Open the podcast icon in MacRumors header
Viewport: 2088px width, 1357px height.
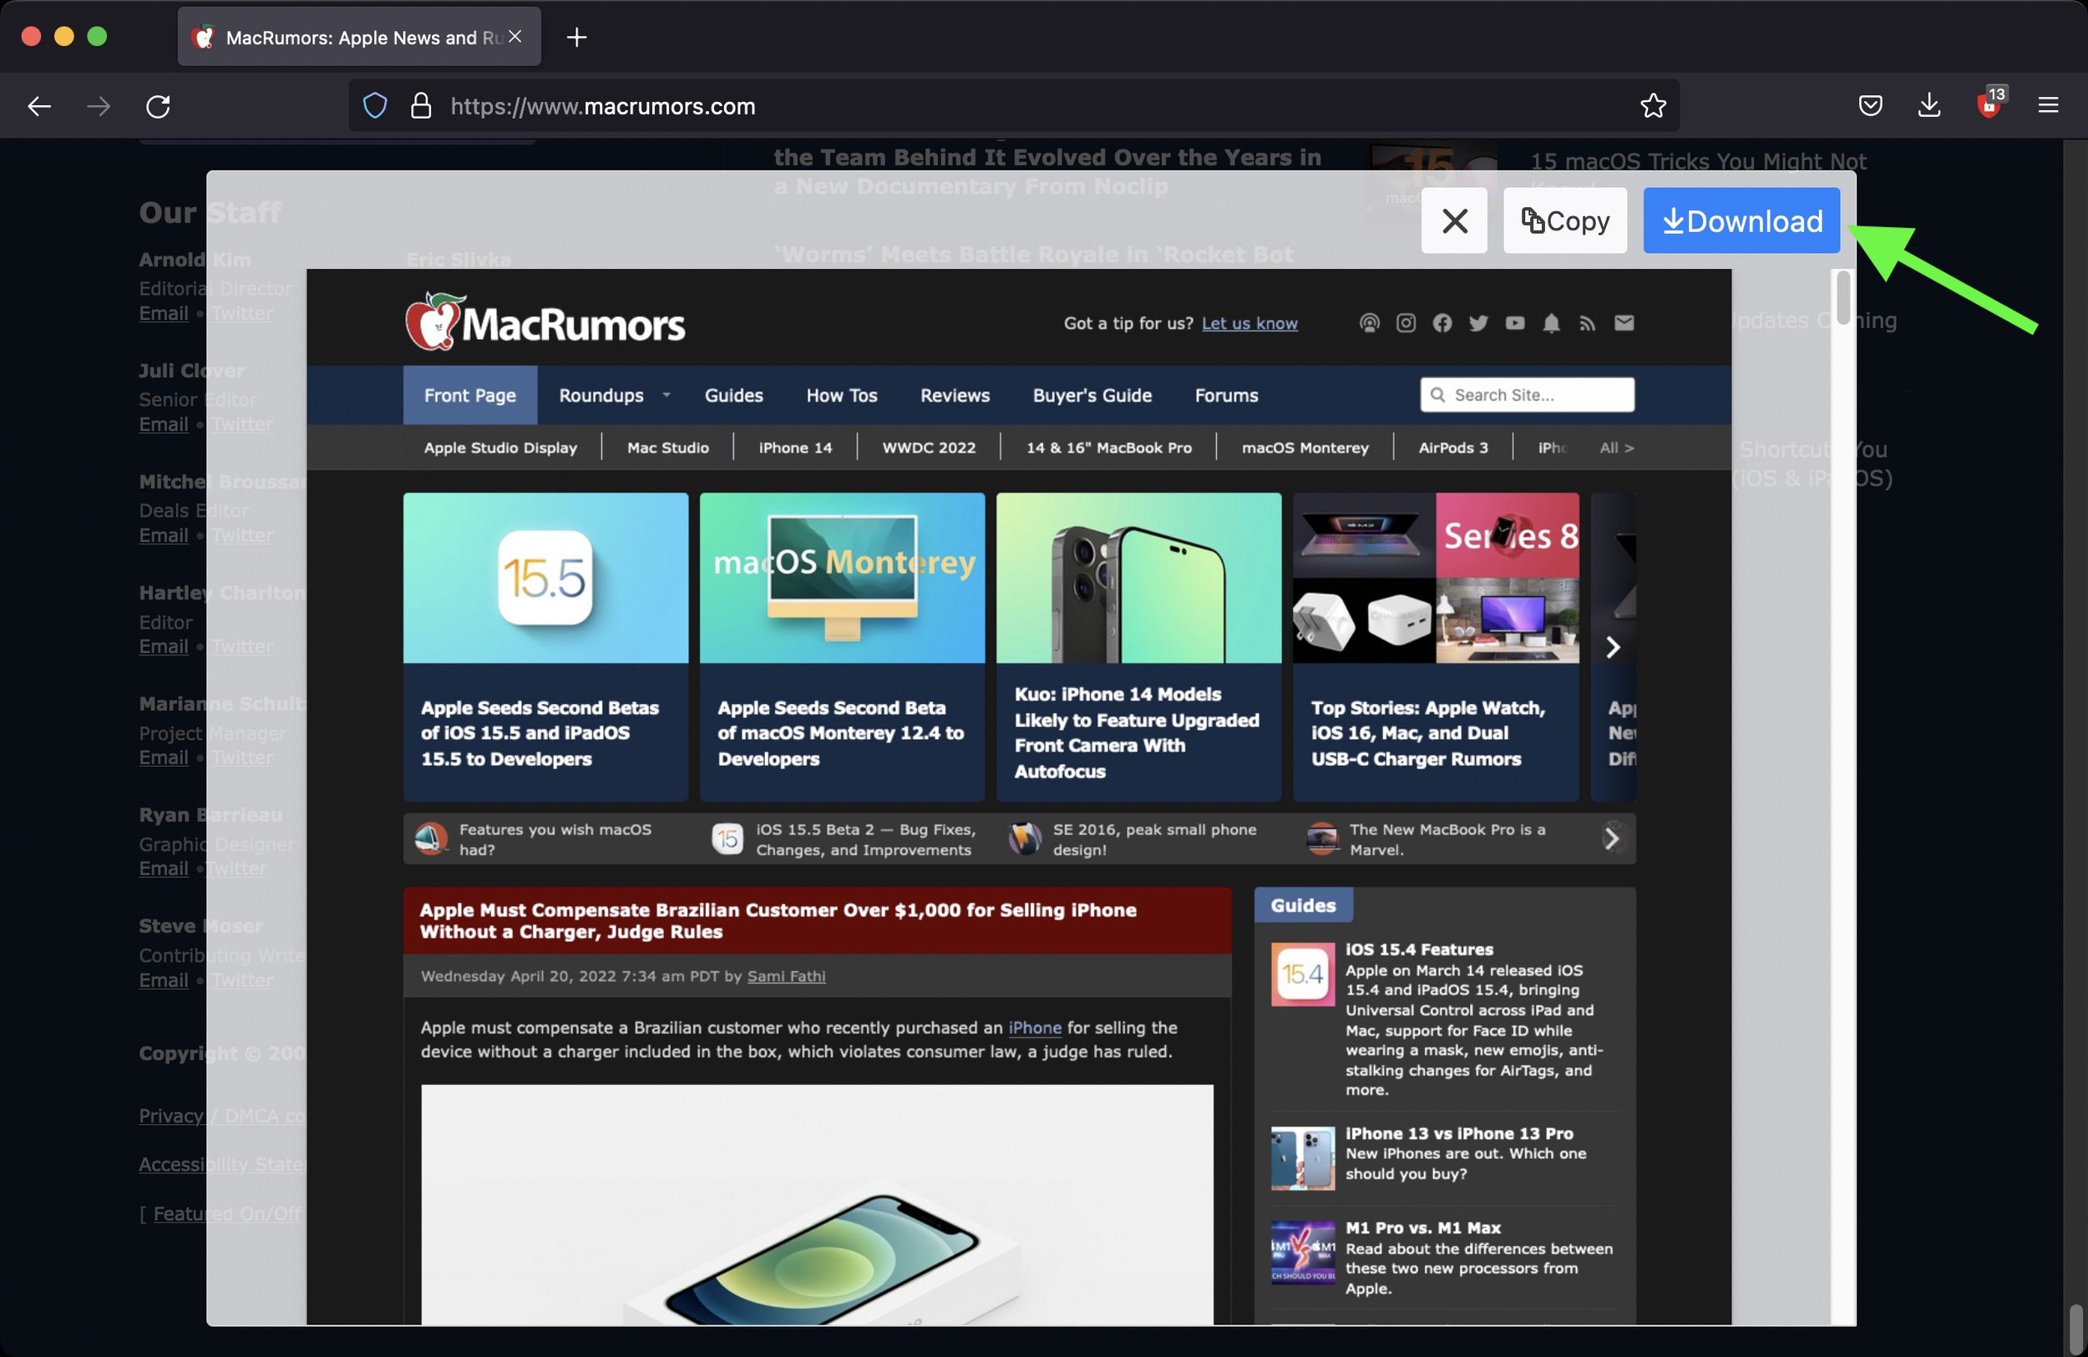tap(1369, 323)
